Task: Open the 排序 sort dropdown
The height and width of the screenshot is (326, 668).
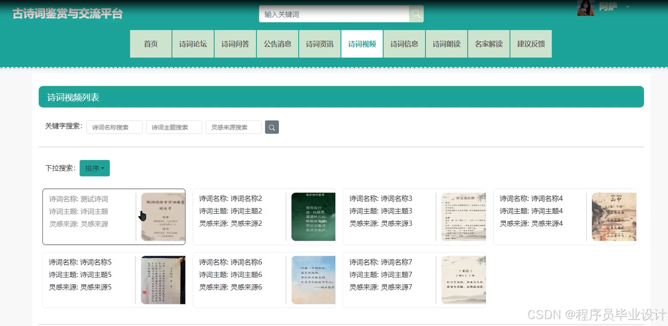Action: pyautogui.click(x=94, y=168)
